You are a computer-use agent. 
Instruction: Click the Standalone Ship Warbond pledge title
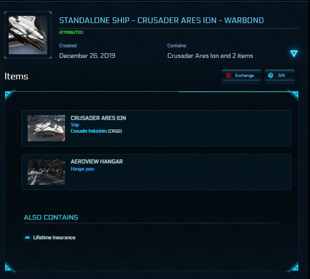(x=161, y=21)
